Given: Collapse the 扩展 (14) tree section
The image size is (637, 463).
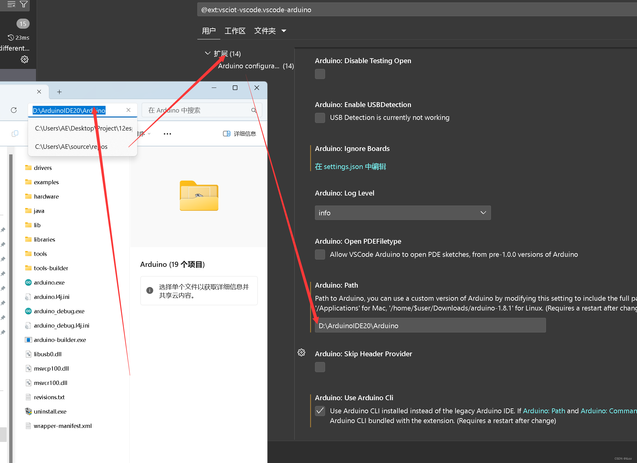Looking at the screenshot, I should pyautogui.click(x=207, y=53).
